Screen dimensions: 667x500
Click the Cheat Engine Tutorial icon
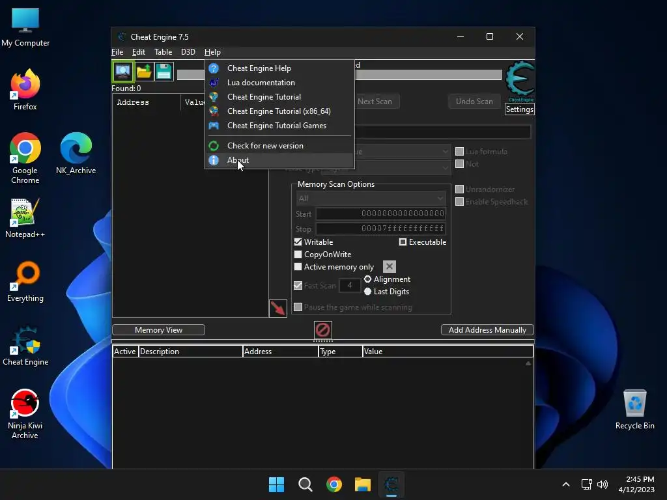pyautogui.click(x=214, y=97)
